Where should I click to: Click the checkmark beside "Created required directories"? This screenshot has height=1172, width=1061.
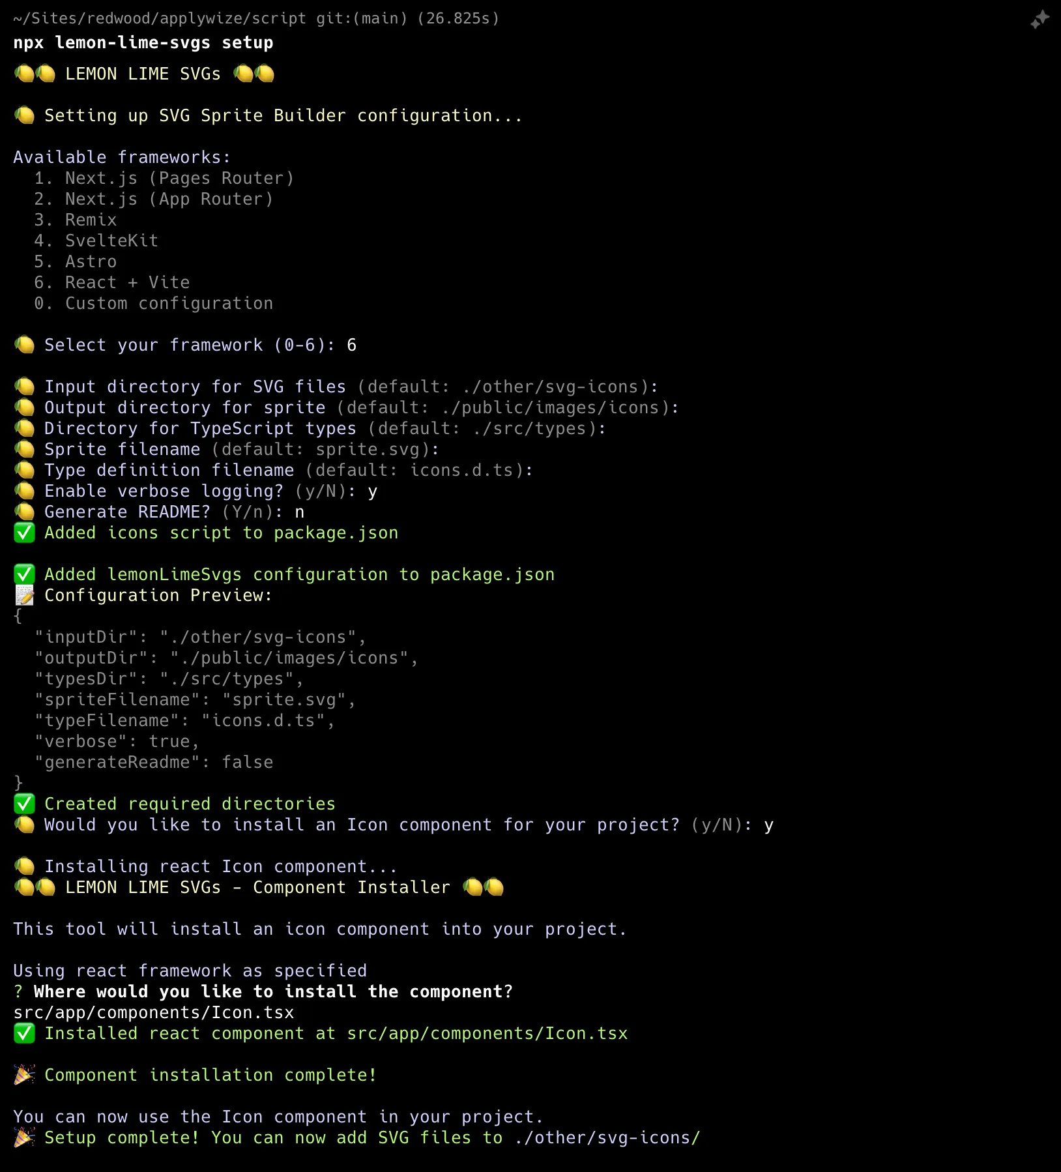(24, 804)
